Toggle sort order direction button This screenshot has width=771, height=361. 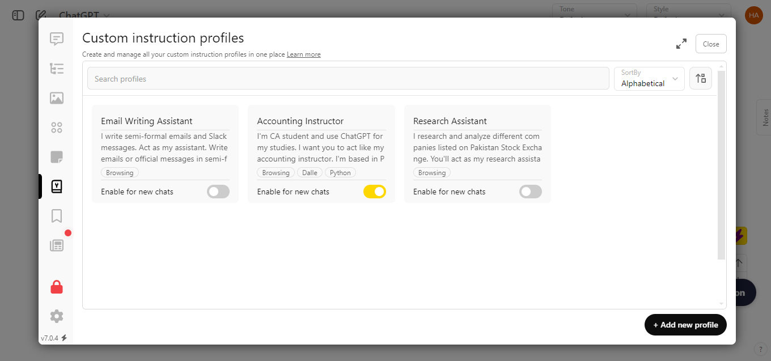[x=701, y=78]
